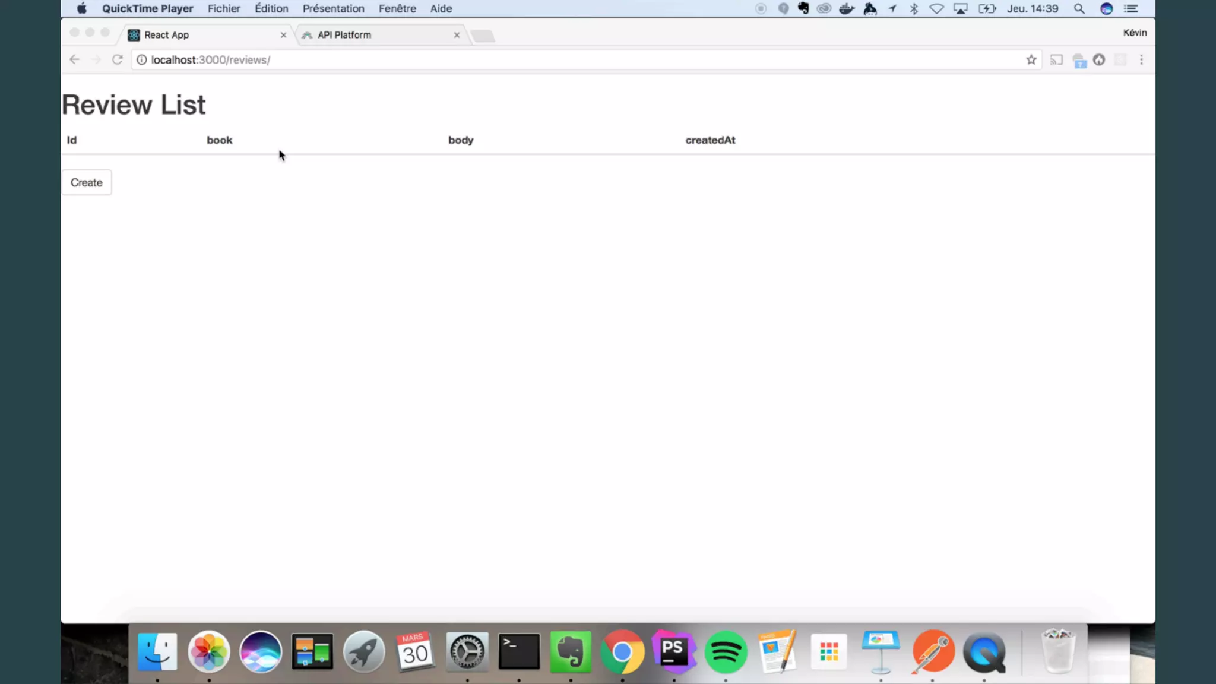Click the clock showing Jeu. 14:39
This screenshot has width=1216, height=684.
[1033, 8]
